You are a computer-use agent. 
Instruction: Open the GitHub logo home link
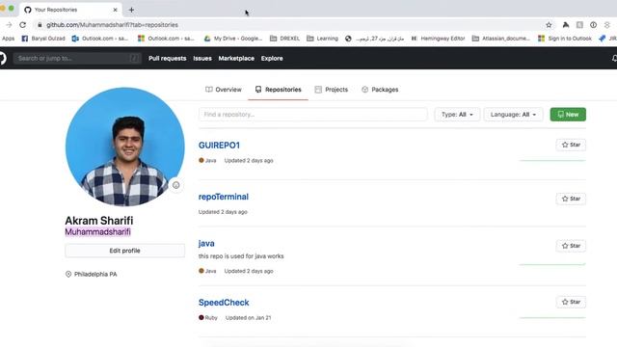pos(2,58)
